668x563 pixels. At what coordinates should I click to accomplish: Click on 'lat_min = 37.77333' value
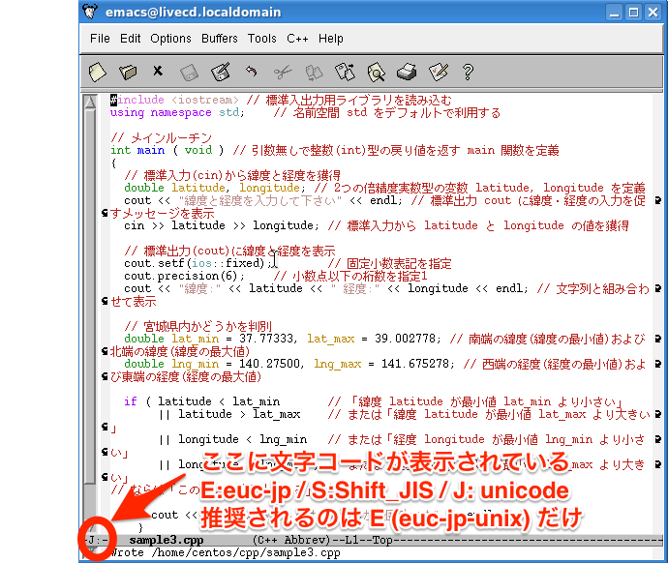[232, 339]
